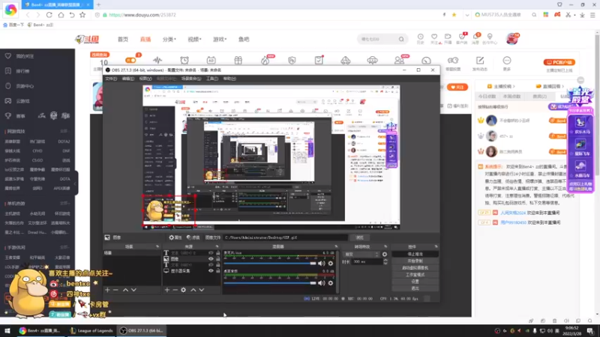
Task: Toggle lock on the third-row 文本(GDI+) source
Action: 217,265
